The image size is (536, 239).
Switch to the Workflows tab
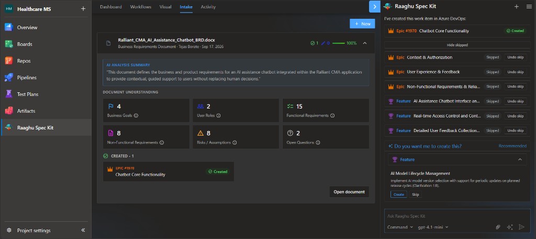[x=140, y=7]
